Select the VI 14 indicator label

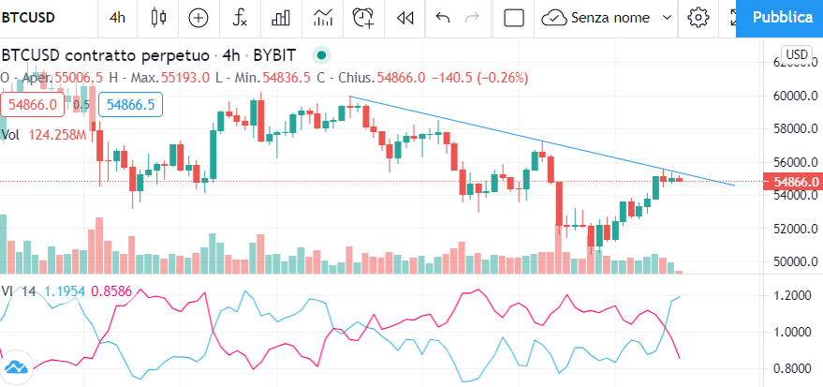click(19, 290)
